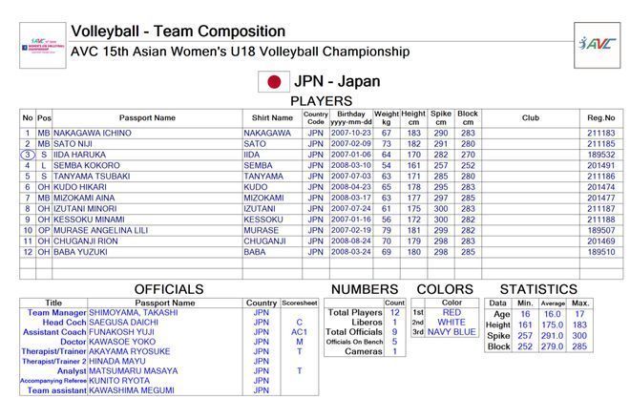Click the Reg.No column header

point(600,117)
